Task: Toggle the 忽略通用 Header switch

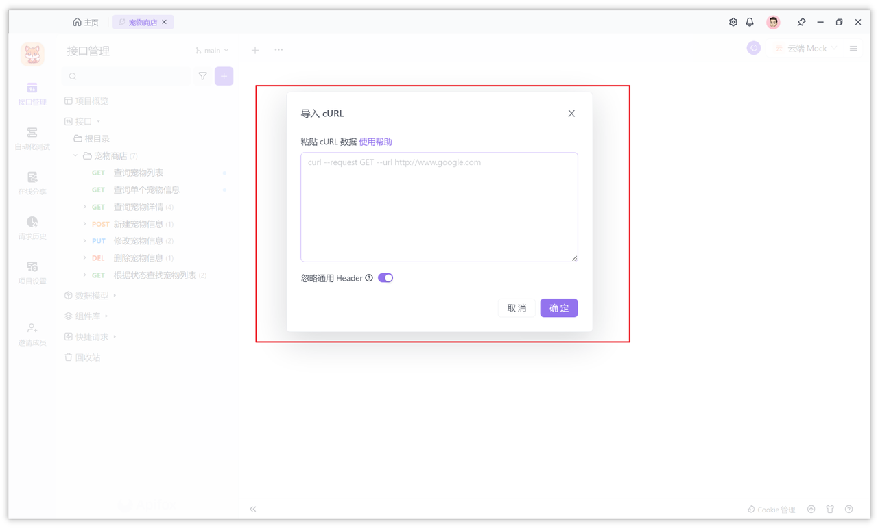Action: pos(385,278)
